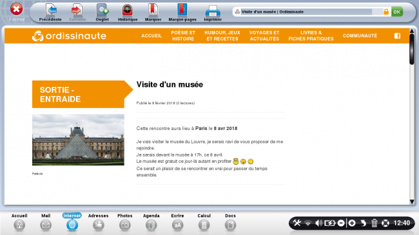The height and width of the screenshot is (235, 419).
Task: Click the address bar field
Action: tap(307, 12)
